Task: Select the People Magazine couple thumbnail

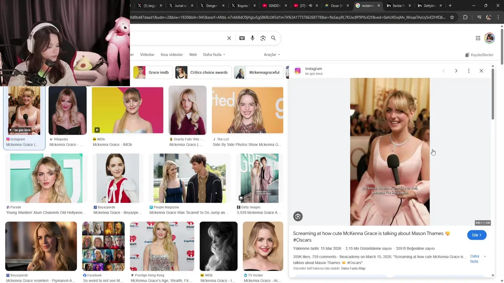Action: (190, 178)
